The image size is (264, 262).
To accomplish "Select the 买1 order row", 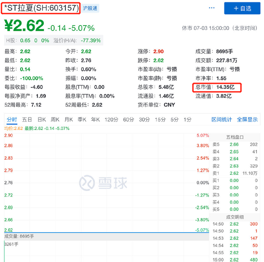I will [235, 180].
